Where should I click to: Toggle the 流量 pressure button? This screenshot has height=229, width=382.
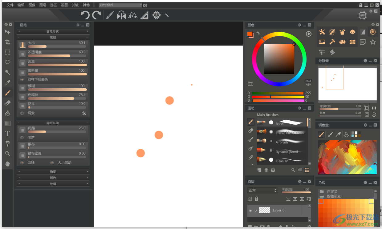(x=22, y=63)
